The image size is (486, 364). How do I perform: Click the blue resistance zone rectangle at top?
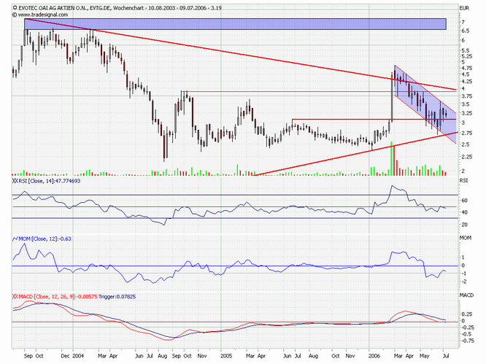point(235,24)
